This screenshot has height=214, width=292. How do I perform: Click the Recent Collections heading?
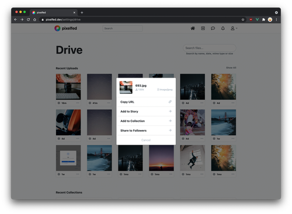click(69, 192)
